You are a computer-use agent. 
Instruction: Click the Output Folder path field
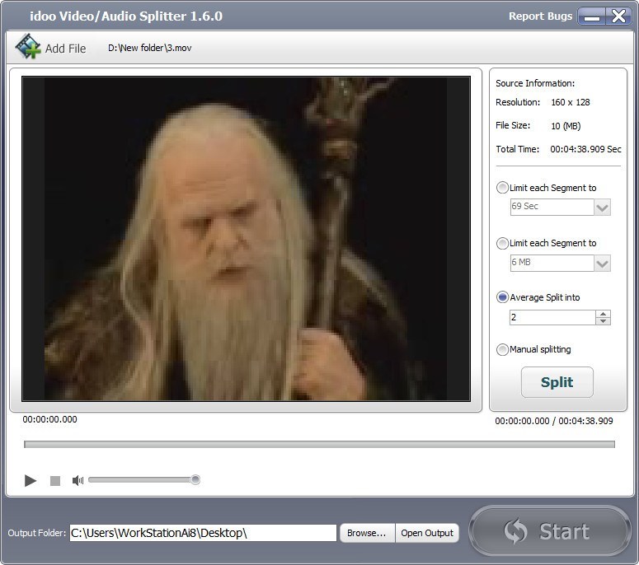203,533
